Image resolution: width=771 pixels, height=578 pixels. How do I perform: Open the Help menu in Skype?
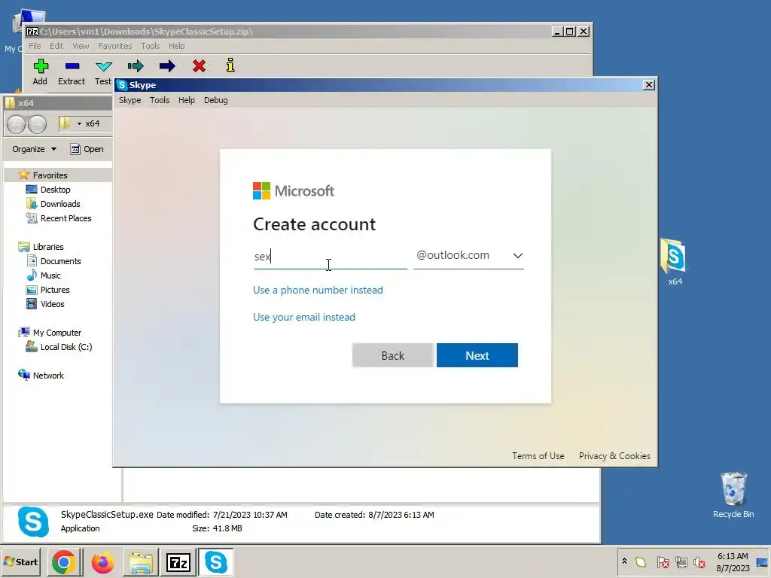(187, 100)
